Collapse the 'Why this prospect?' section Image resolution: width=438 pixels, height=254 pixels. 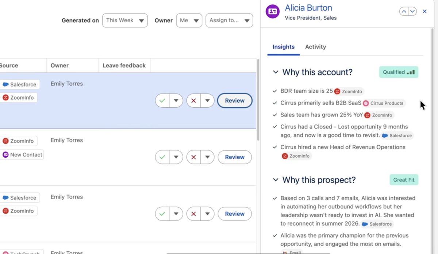click(x=276, y=180)
